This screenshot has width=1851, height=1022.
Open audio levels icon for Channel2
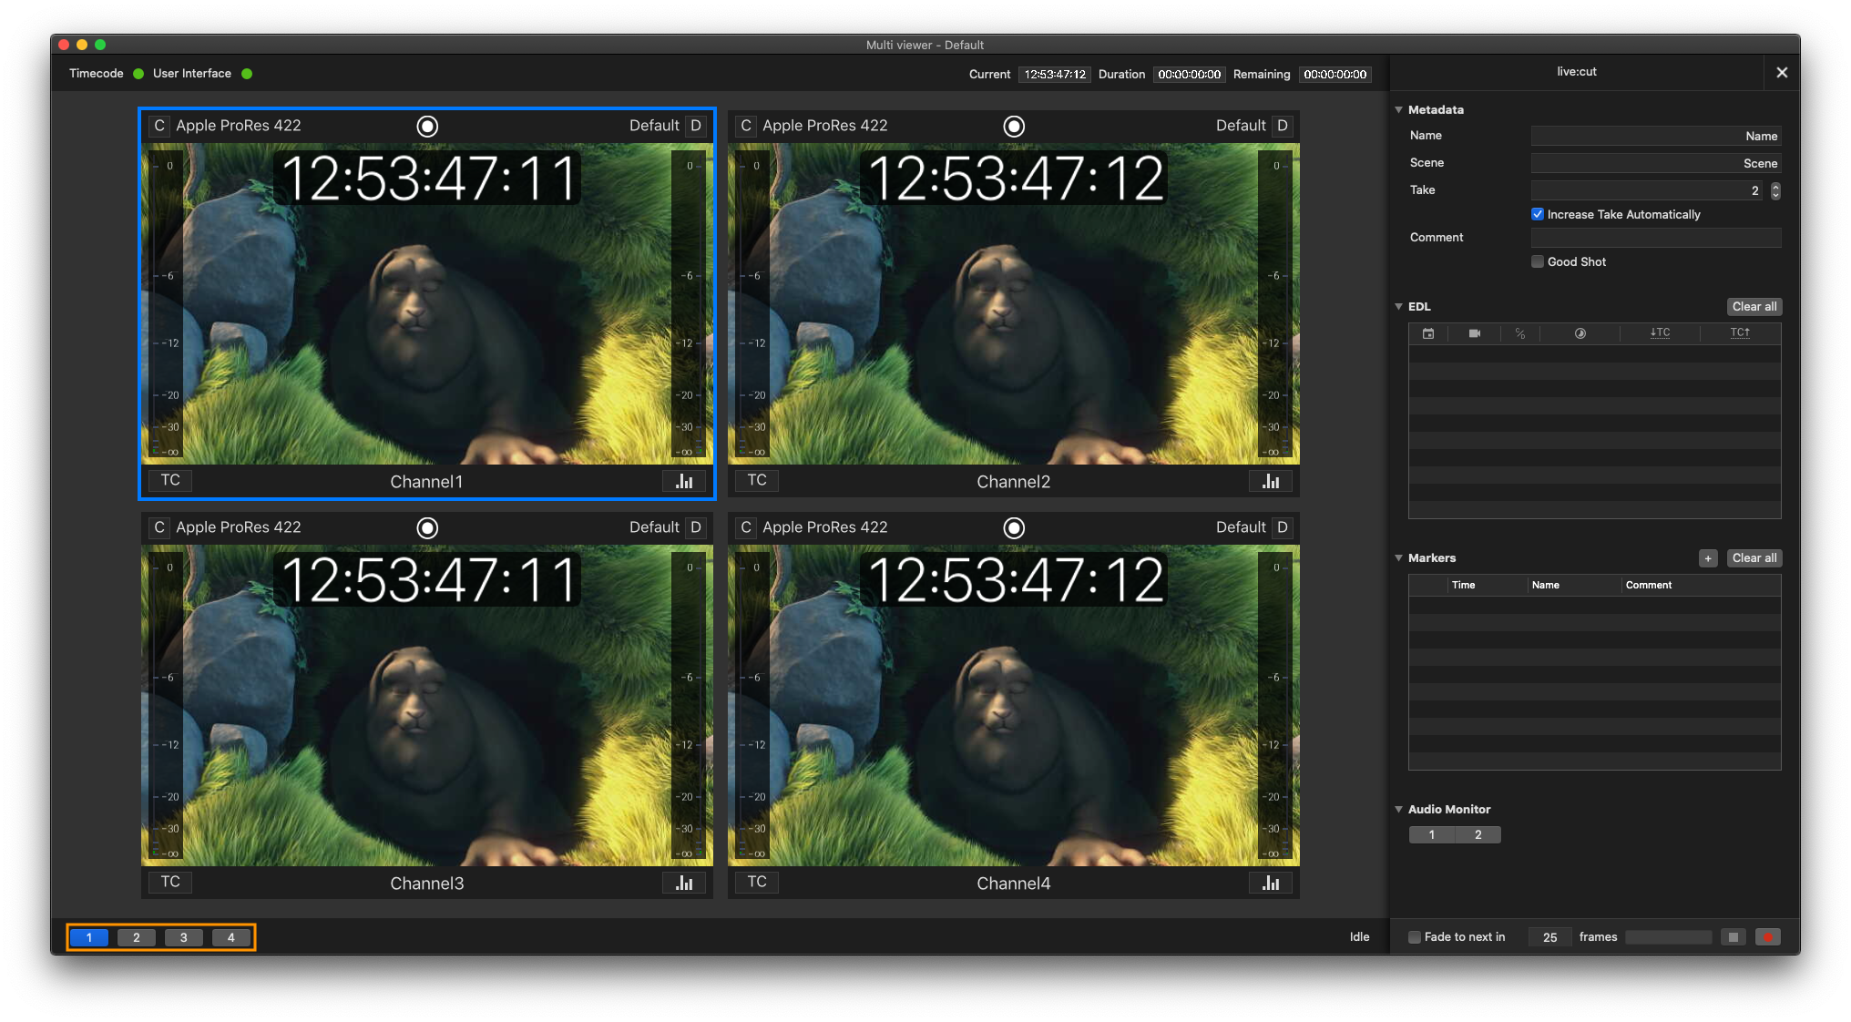point(1271,481)
